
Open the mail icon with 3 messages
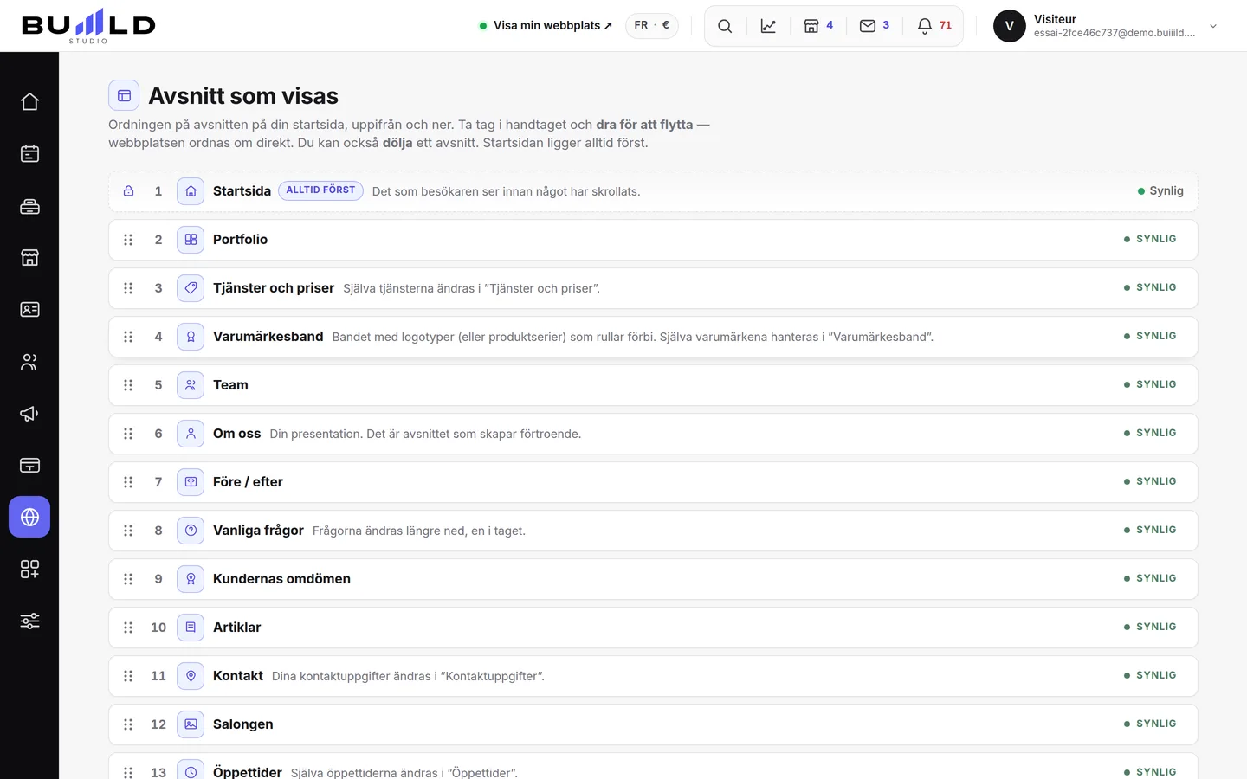pos(875,26)
